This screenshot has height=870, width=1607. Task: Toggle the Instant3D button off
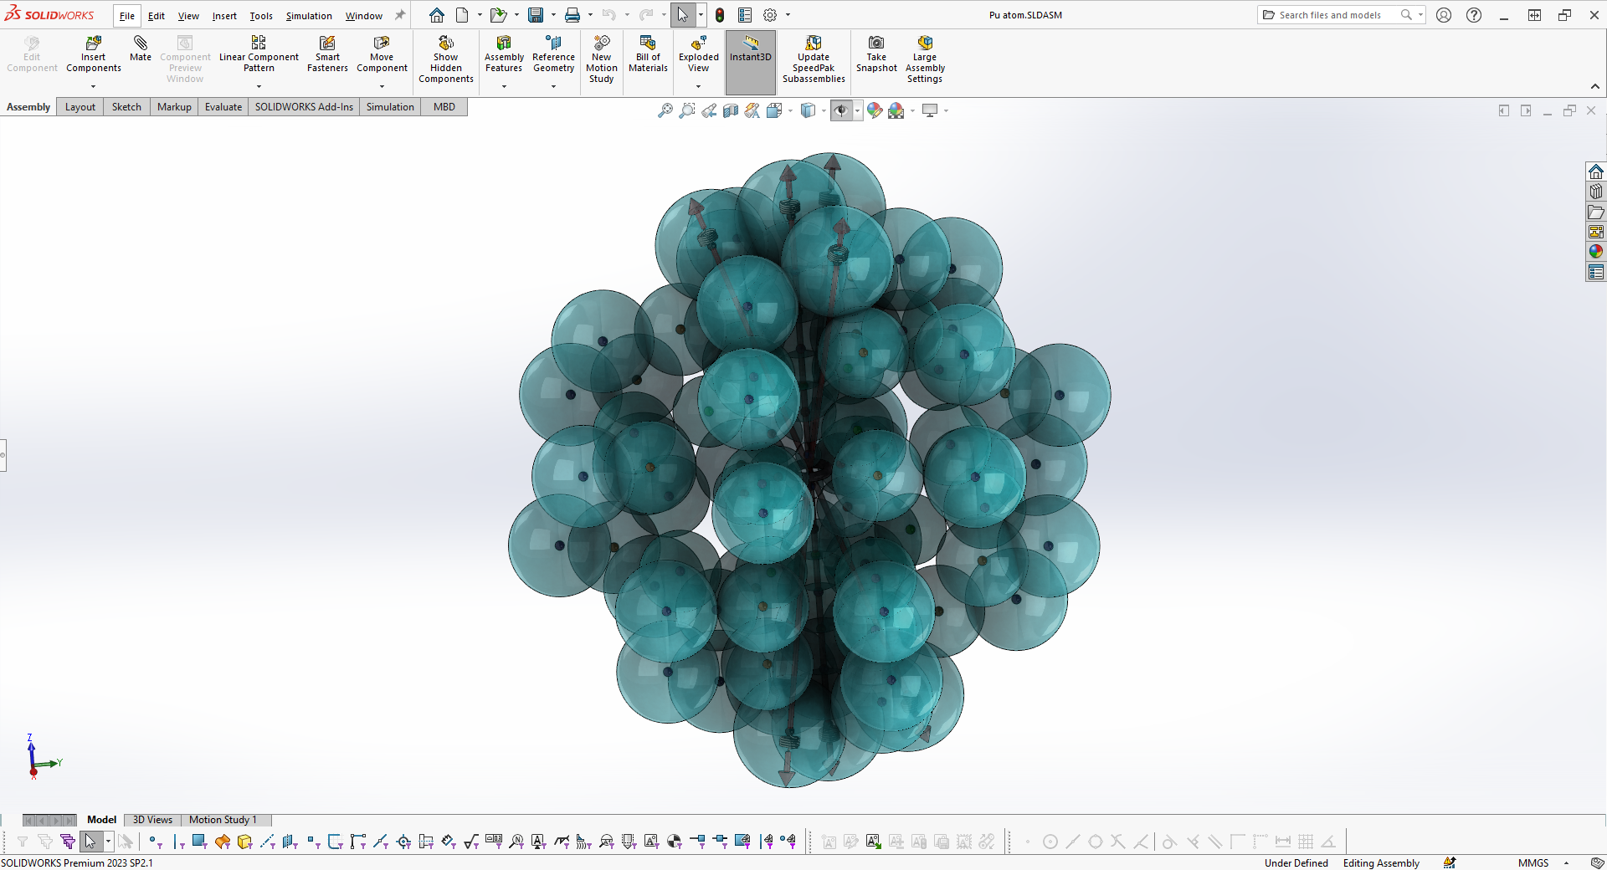pos(750,59)
